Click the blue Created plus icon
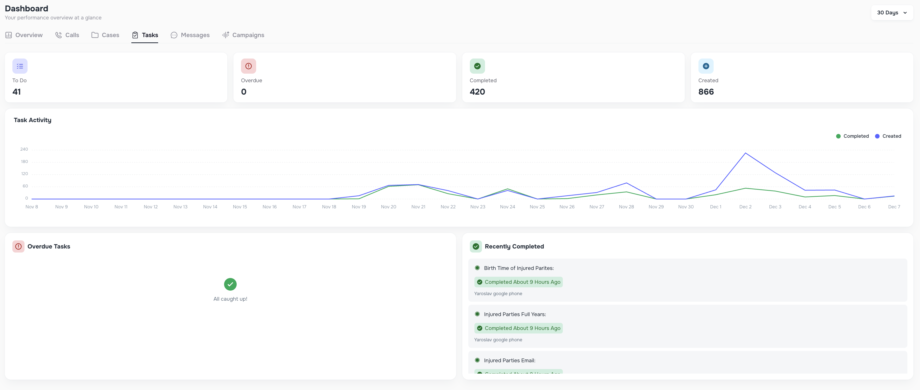This screenshot has height=390, width=920. pos(706,66)
